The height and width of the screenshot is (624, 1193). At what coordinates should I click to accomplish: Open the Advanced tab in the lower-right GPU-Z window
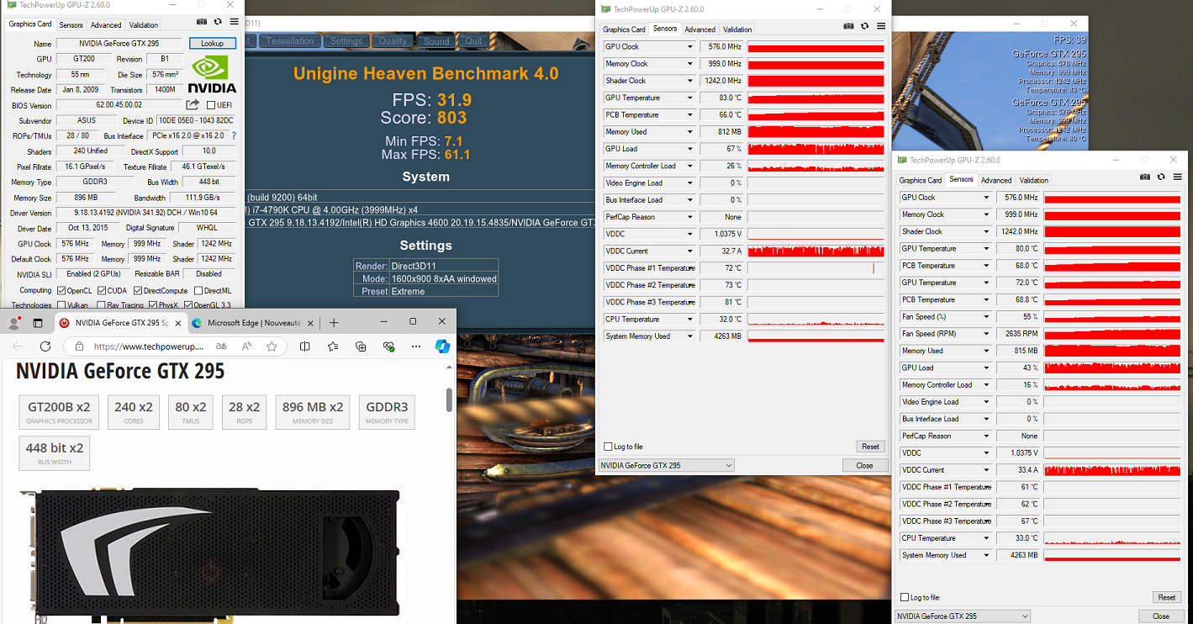[996, 180]
